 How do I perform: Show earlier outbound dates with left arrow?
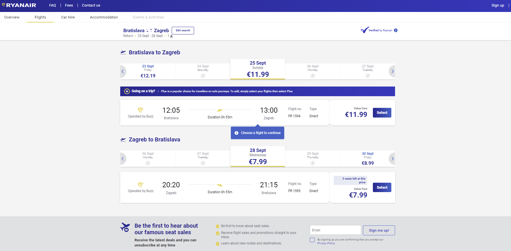click(123, 71)
